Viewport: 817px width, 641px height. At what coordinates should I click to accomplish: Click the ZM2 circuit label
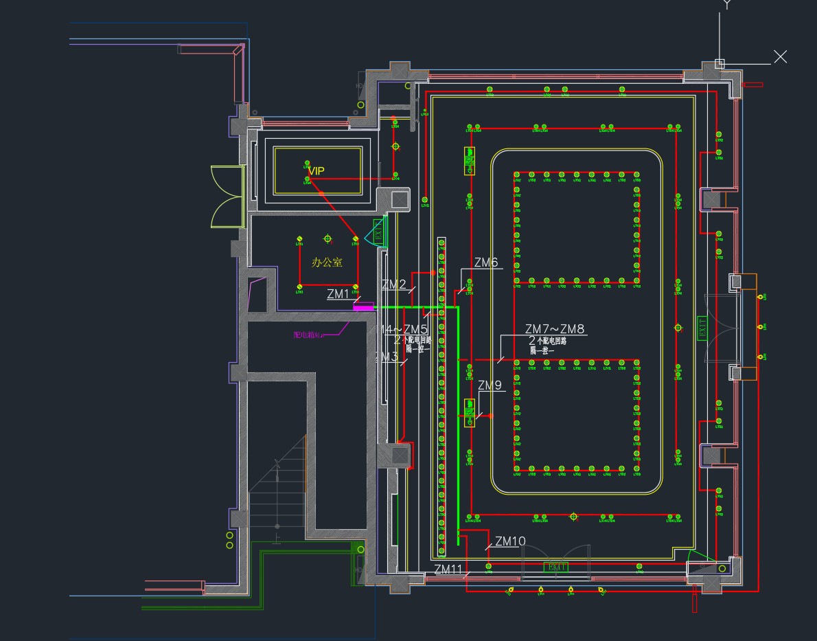pos(394,284)
